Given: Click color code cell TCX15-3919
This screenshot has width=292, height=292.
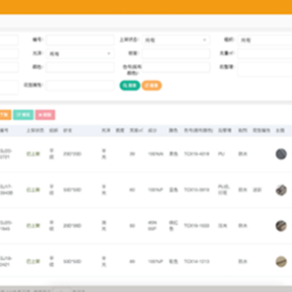Looking at the screenshot, I should click(x=196, y=190).
